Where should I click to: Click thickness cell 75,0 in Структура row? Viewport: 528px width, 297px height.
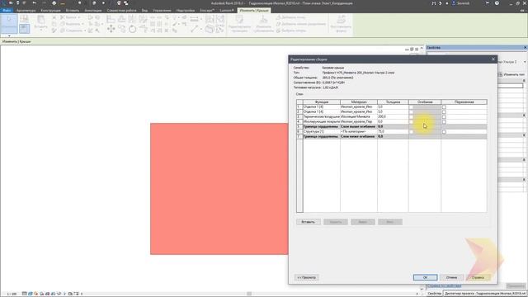coord(393,132)
